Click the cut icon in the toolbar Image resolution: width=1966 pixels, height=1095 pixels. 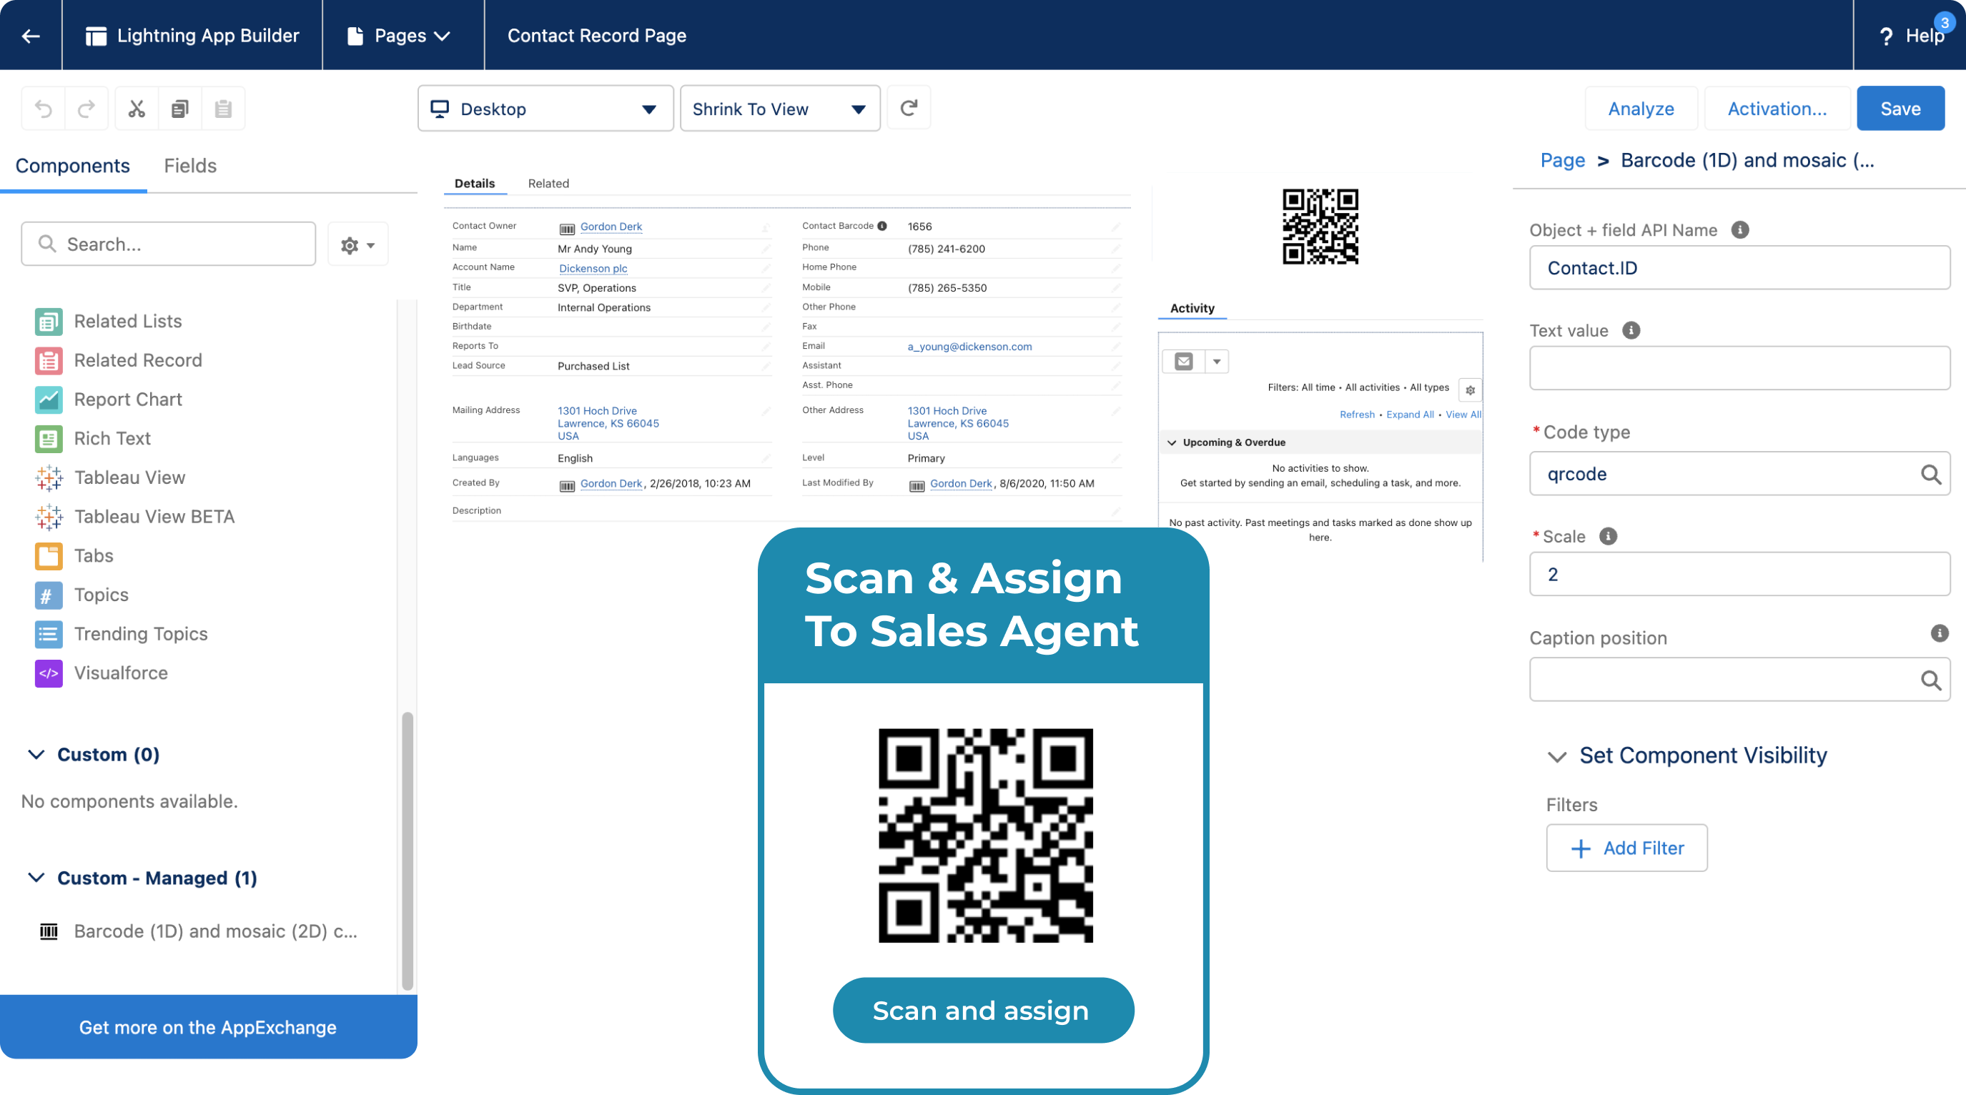(136, 109)
